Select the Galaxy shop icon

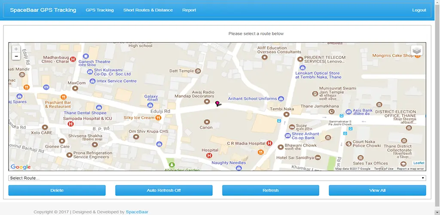150,105
